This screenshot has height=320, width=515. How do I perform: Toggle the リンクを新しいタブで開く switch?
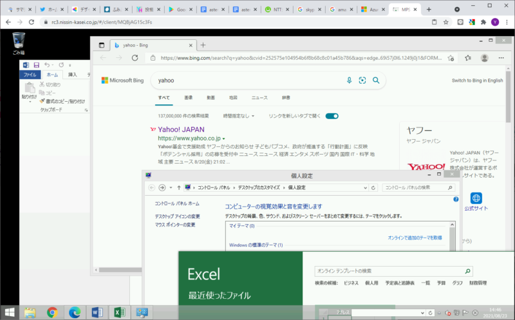point(332,116)
